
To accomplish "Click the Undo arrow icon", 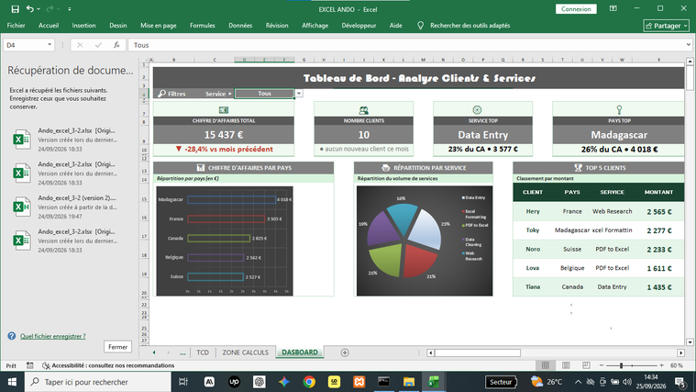I will 29,9.
